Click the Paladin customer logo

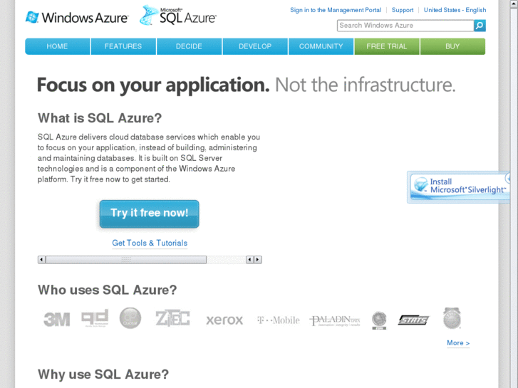(x=335, y=320)
